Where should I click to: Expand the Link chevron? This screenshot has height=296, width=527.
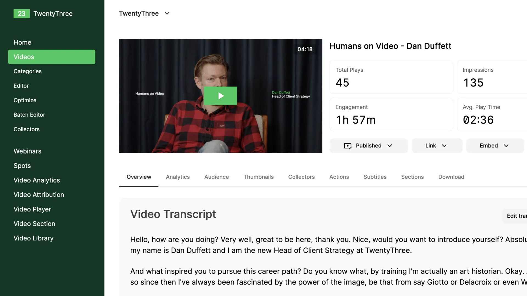coord(444,146)
